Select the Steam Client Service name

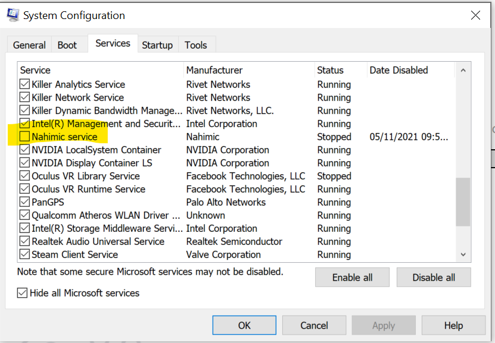pos(75,254)
